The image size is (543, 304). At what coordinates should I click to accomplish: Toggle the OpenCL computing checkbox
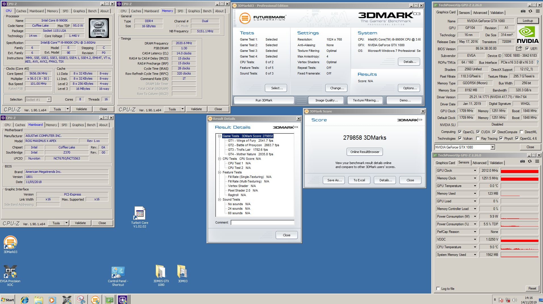pos(460,132)
